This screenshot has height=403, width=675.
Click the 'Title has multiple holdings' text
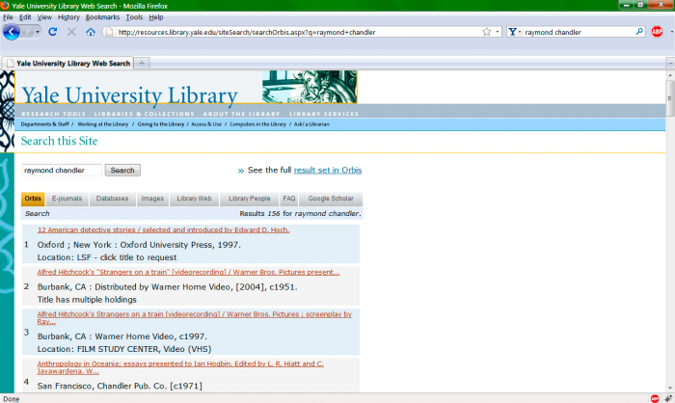click(x=87, y=300)
